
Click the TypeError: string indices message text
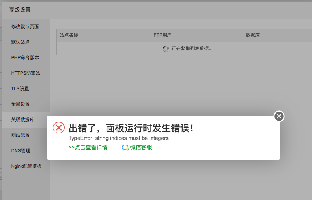(118, 138)
